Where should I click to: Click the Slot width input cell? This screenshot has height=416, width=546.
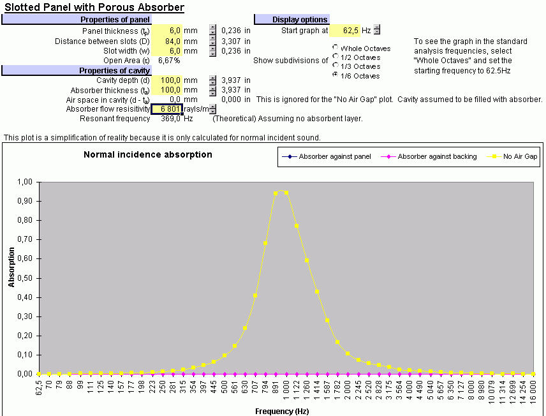click(166, 51)
